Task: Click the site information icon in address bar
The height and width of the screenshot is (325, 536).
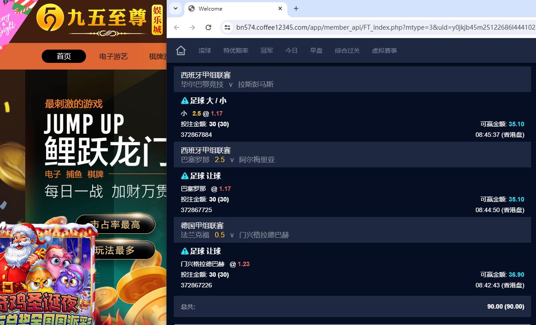Action: [227, 27]
